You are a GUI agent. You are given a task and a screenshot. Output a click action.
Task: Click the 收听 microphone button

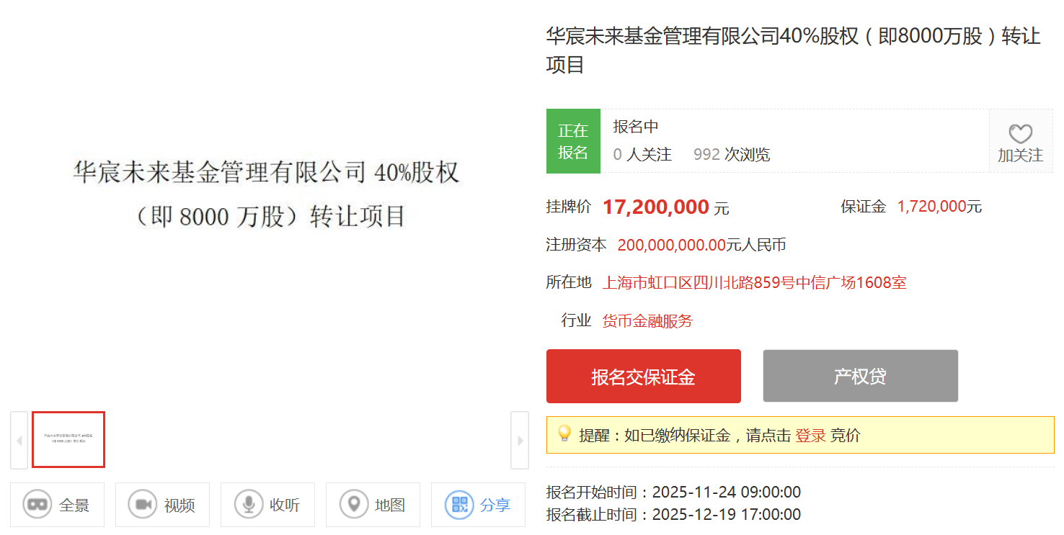click(267, 505)
